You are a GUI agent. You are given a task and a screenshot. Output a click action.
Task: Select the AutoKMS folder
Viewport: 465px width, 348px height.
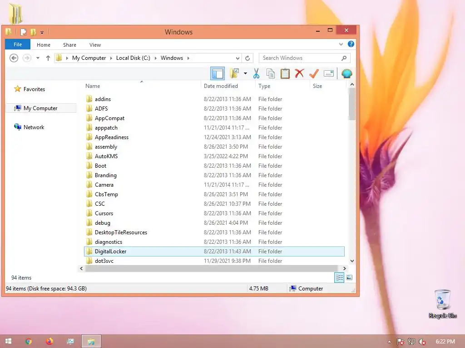[214, 156]
